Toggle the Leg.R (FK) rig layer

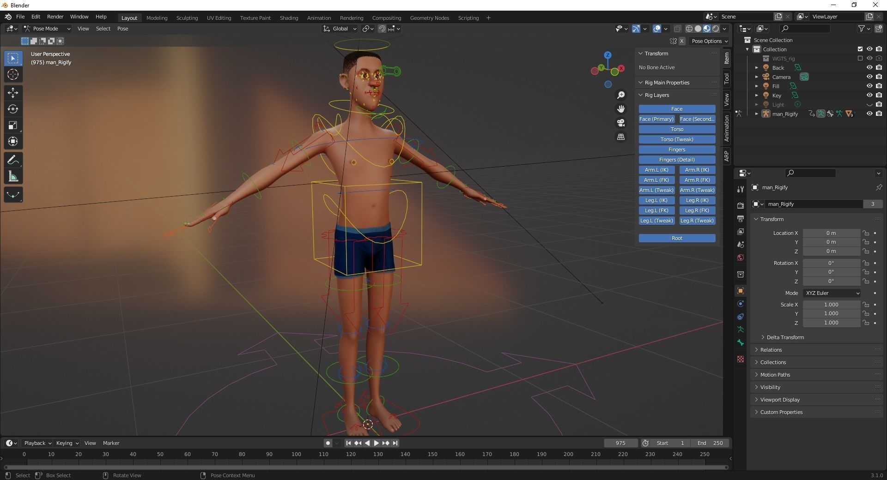[x=697, y=210]
